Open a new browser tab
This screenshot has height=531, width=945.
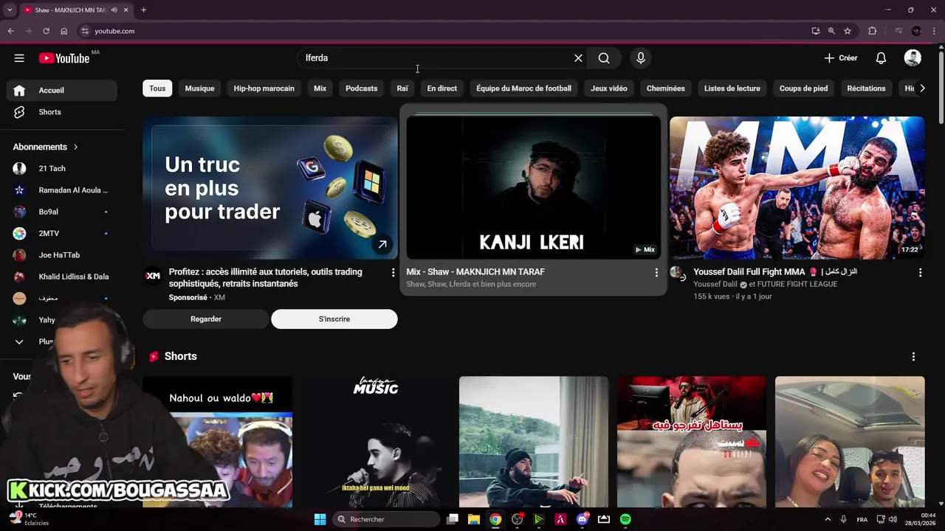(143, 10)
